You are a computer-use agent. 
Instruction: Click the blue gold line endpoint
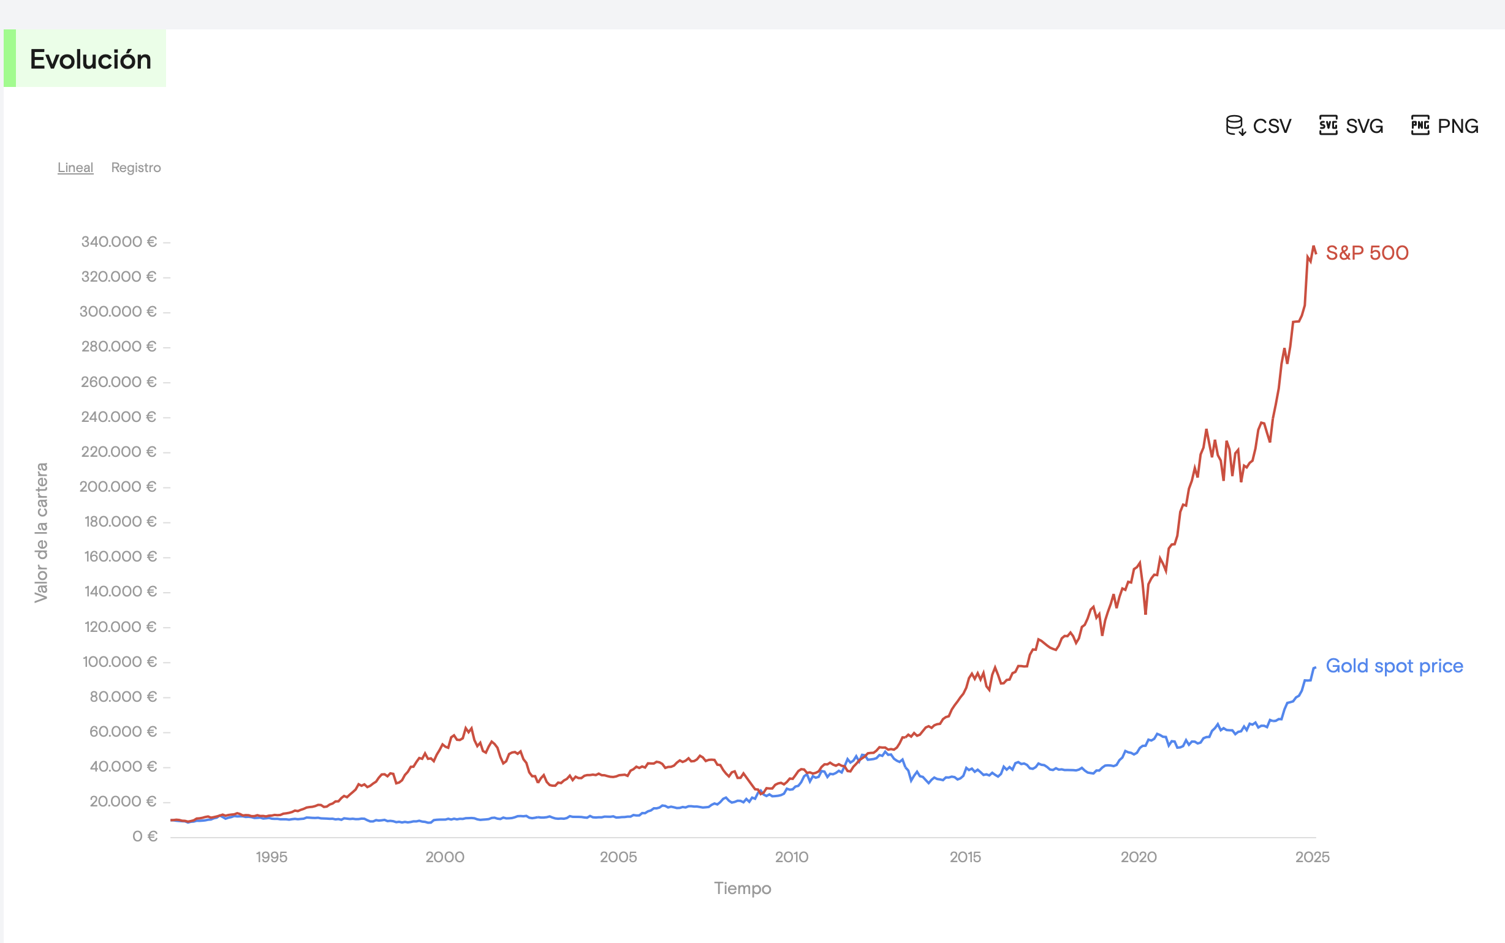tap(1314, 667)
